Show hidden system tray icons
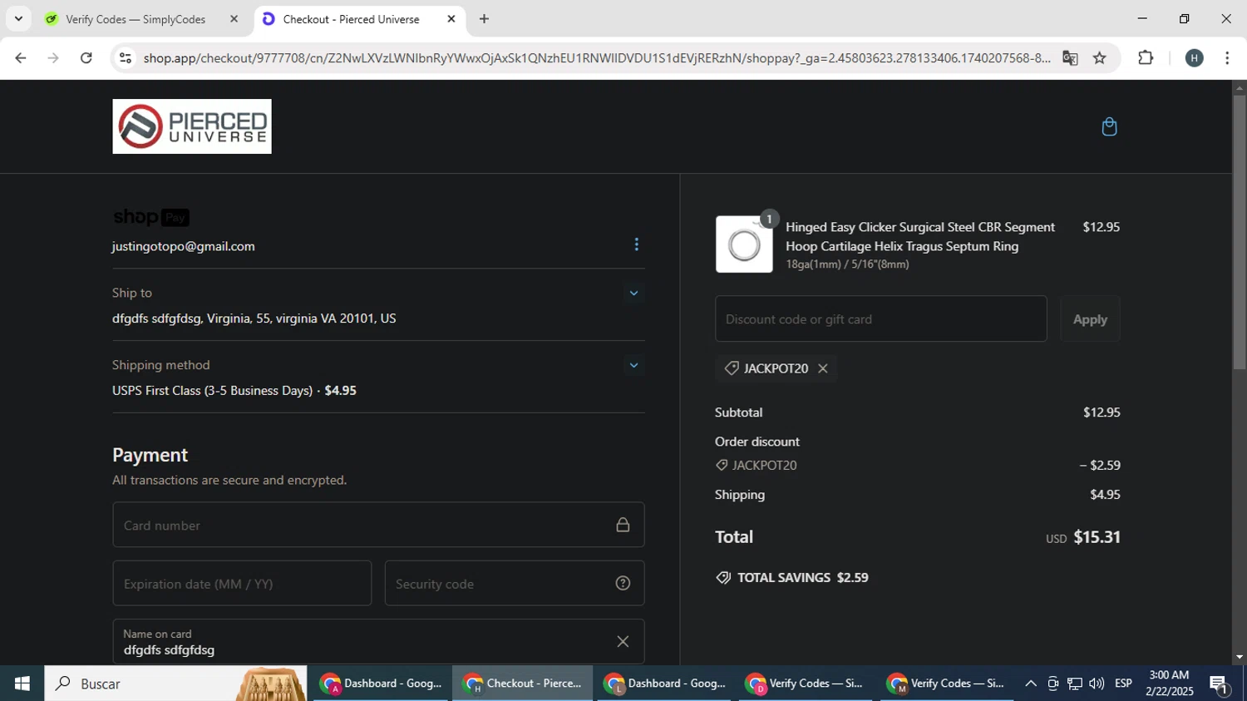 1031,684
